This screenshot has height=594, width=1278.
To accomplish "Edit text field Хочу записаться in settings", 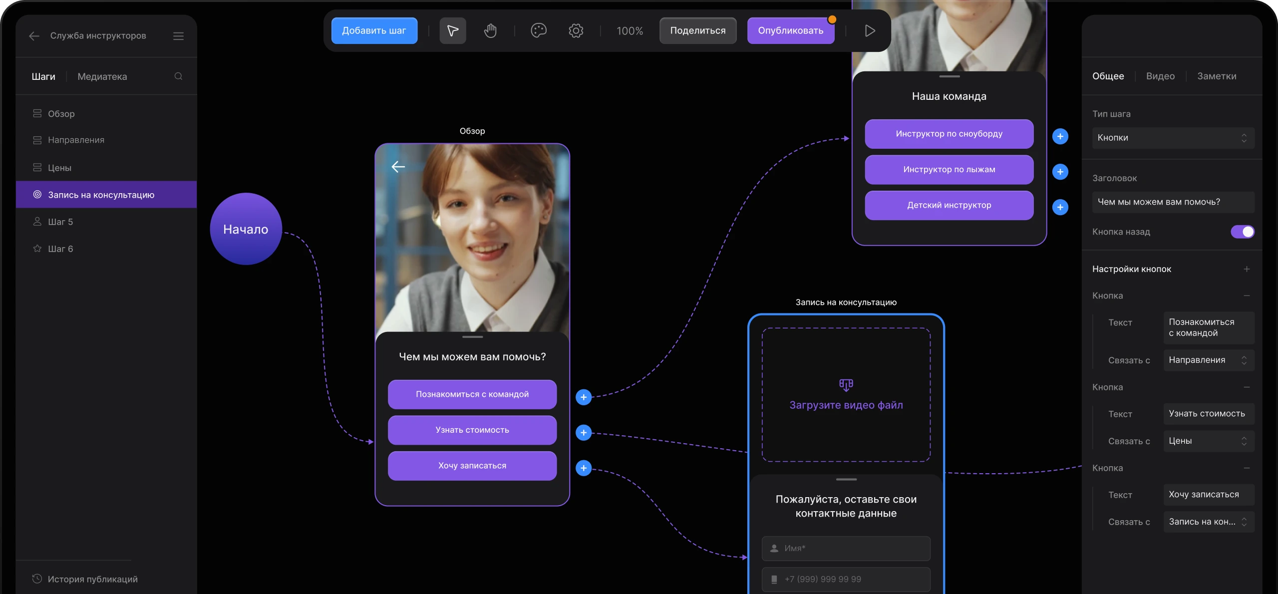I will point(1209,495).
